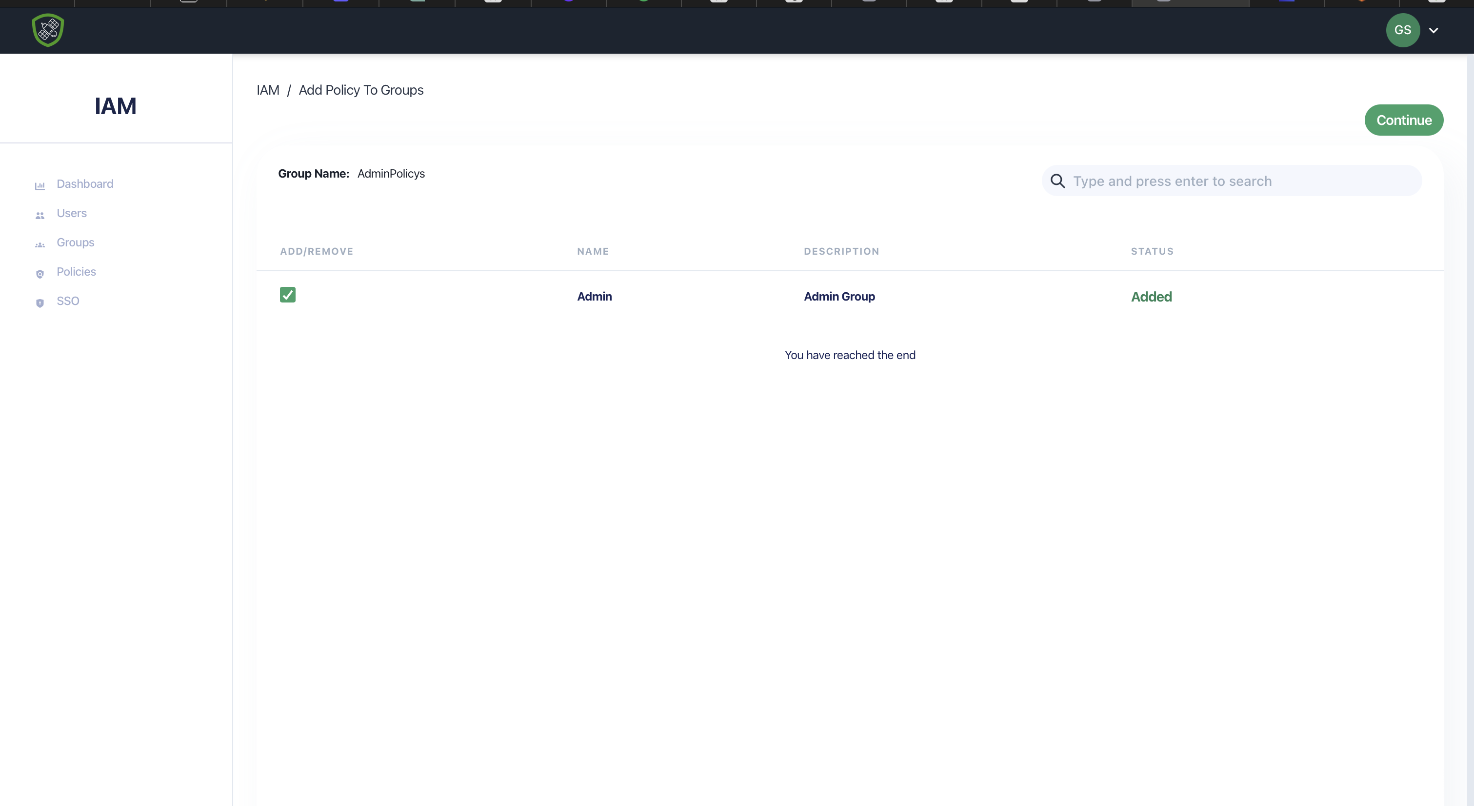Image resolution: width=1474 pixels, height=806 pixels.
Task: Click the Groups icon in the sidebar
Action: (40, 244)
